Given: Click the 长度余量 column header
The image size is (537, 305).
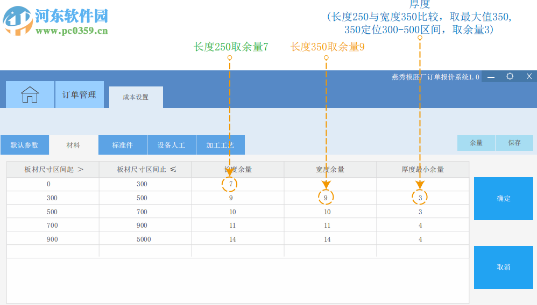Looking at the screenshot, I should (x=238, y=169).
